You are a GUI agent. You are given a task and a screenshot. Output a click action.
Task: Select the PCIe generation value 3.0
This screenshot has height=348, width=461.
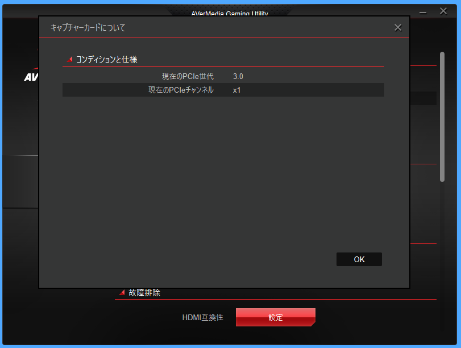tap(238, 77)
